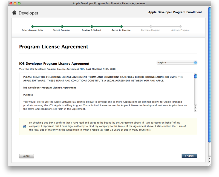Click the window resize grip corner

(210, 165)
